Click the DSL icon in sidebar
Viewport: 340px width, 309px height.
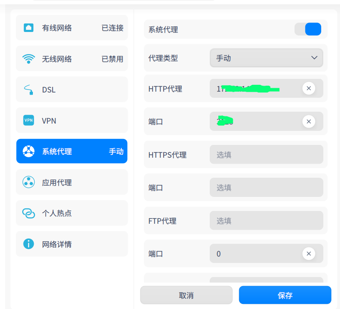pyautogui.click(x=29, y=90)
